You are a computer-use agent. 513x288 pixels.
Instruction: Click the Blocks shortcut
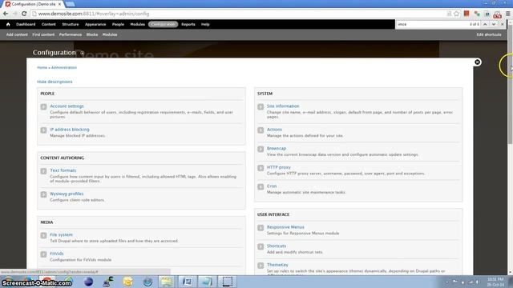(92, 34)
